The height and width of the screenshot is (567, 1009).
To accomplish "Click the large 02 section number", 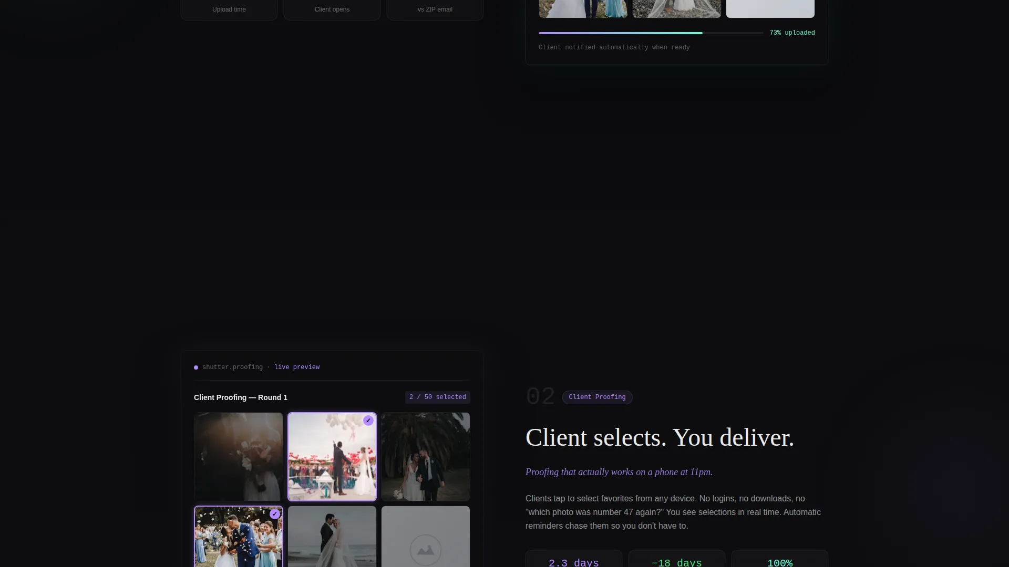I will click(x=540, y=397).
